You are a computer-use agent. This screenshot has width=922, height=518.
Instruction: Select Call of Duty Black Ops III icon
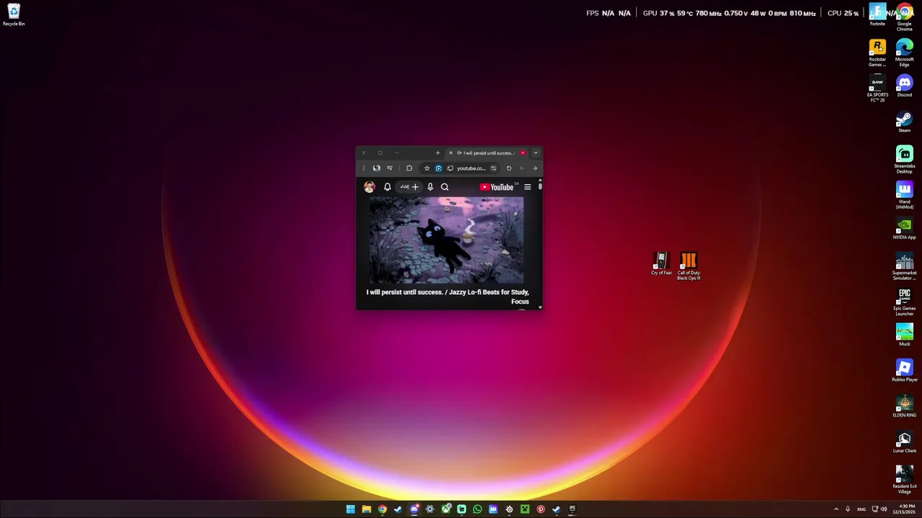point(689,265)
